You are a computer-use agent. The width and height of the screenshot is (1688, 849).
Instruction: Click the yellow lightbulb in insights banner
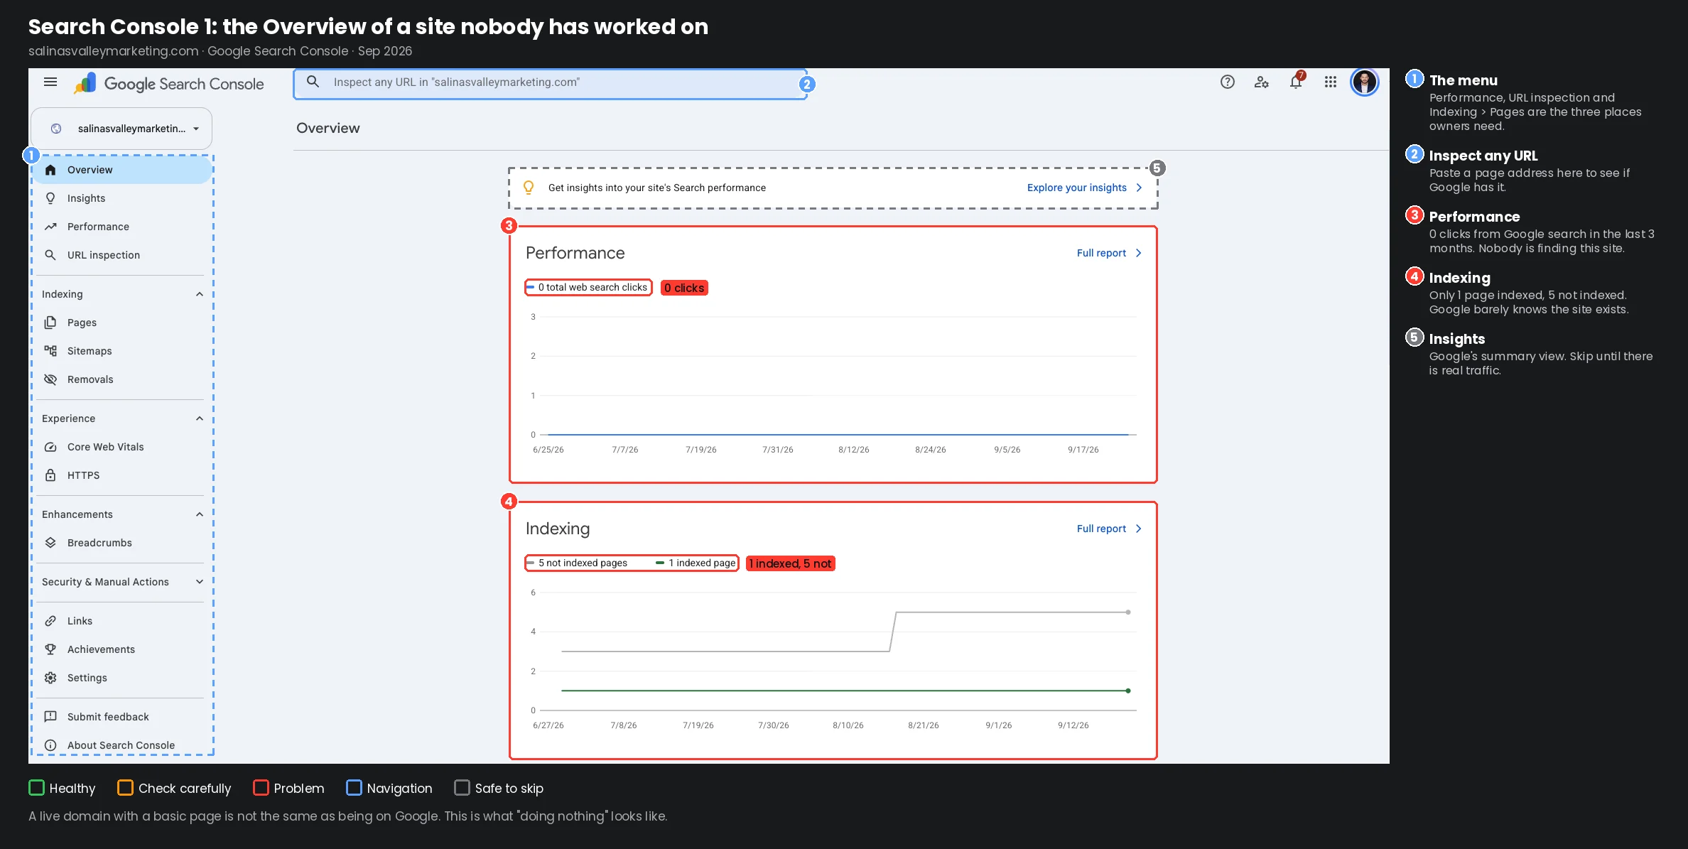[529, 188]
